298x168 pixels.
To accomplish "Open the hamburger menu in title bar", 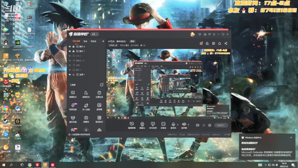I will pos(214,34).
